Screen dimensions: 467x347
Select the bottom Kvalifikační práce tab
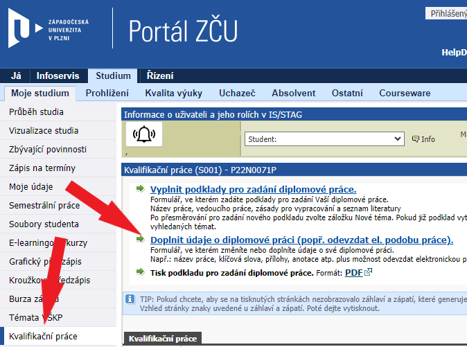tap(163, 339)
